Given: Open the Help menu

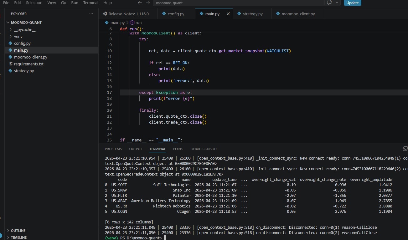Looking at the screenshot, I should (107, 3).
